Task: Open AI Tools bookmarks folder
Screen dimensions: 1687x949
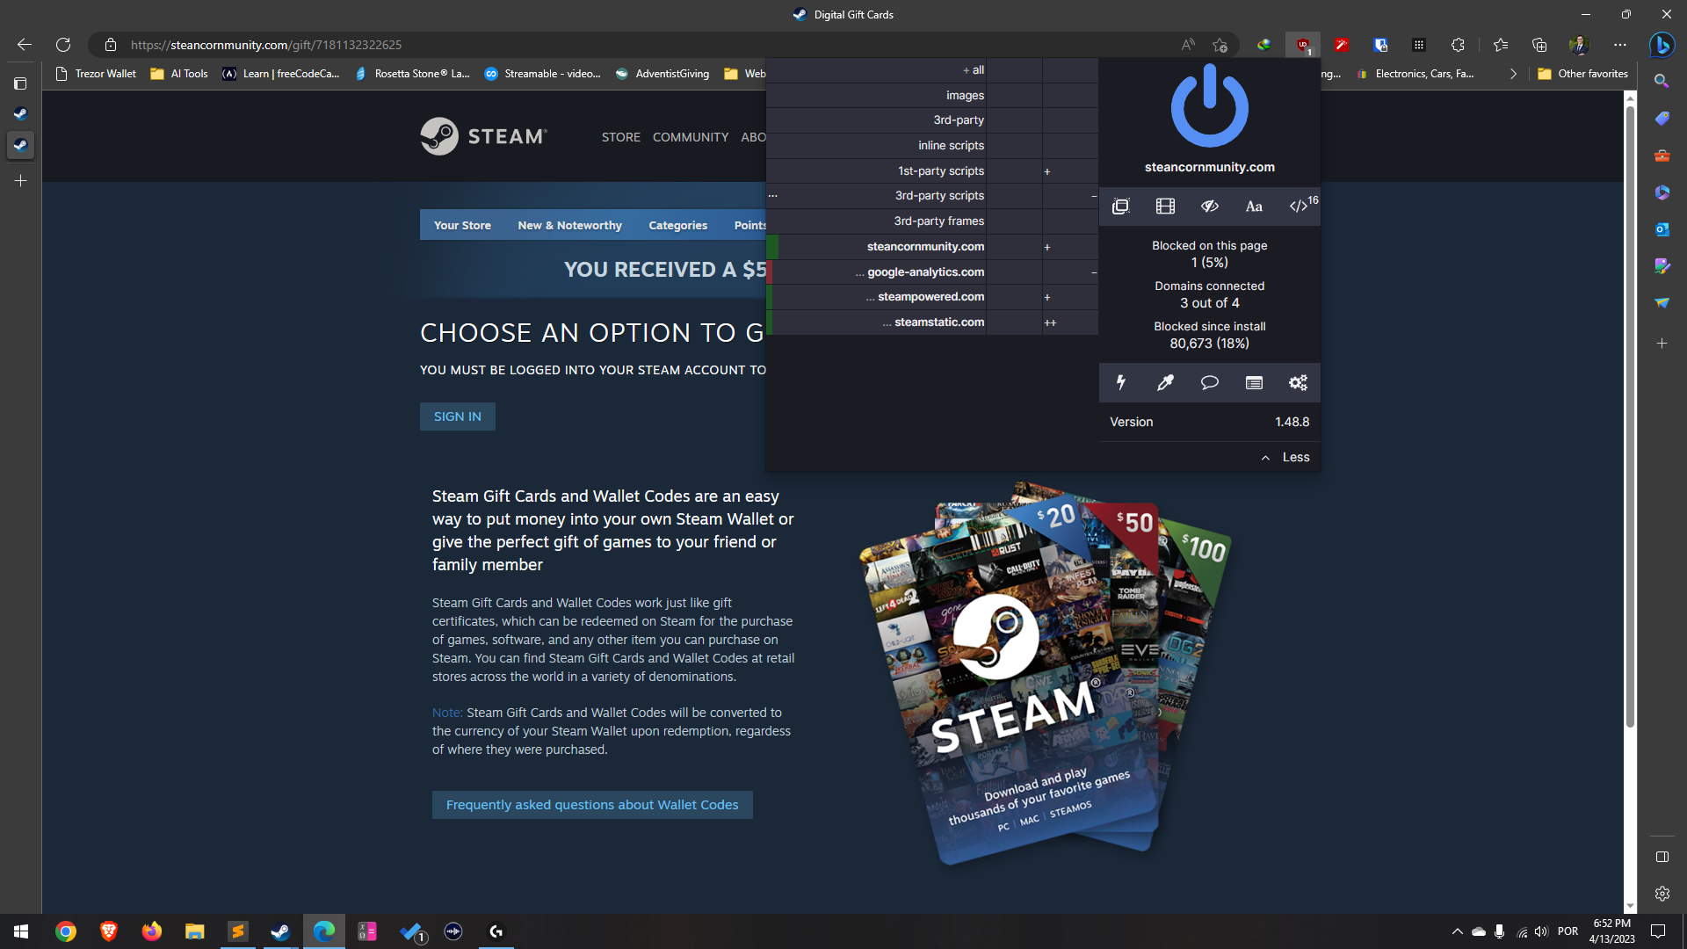Action: click(x=179, y=74)
